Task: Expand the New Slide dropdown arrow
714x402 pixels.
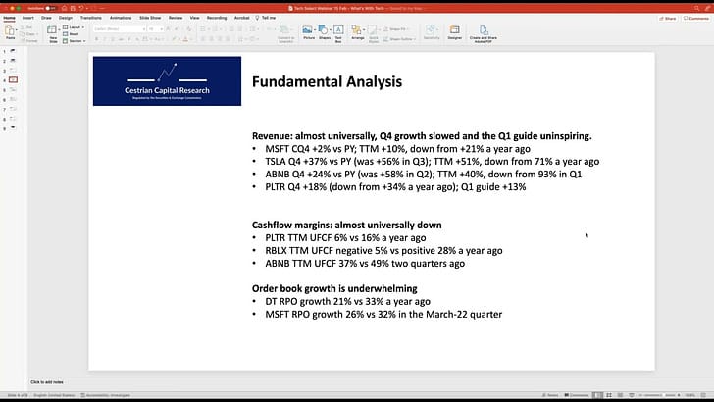Action: coord(59,29)
